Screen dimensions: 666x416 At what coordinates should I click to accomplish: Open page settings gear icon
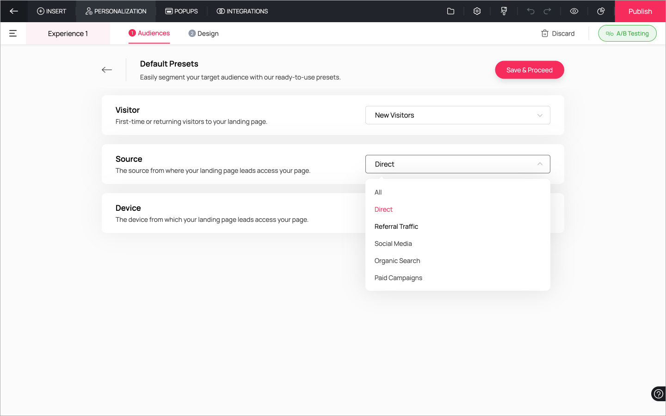click(477, 11)
